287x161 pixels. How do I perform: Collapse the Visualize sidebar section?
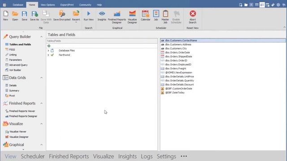click(x=42, y=124)
